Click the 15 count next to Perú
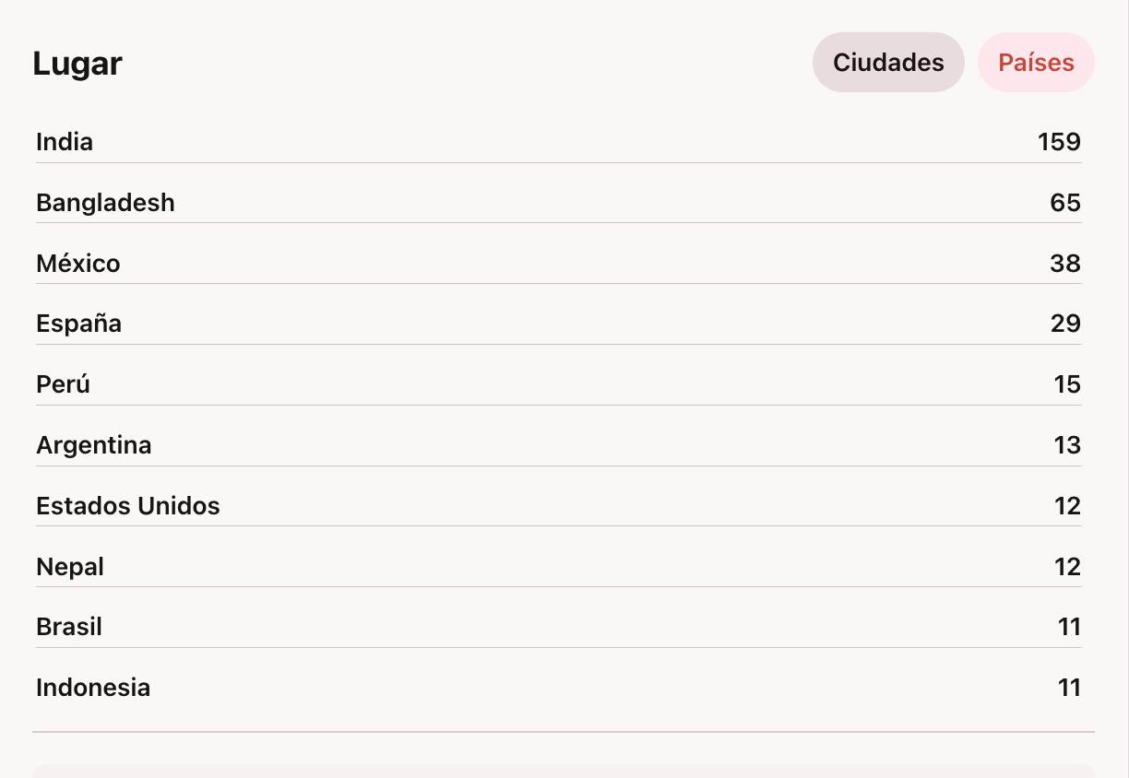The image size is (1129, 778). point(1067,384)
